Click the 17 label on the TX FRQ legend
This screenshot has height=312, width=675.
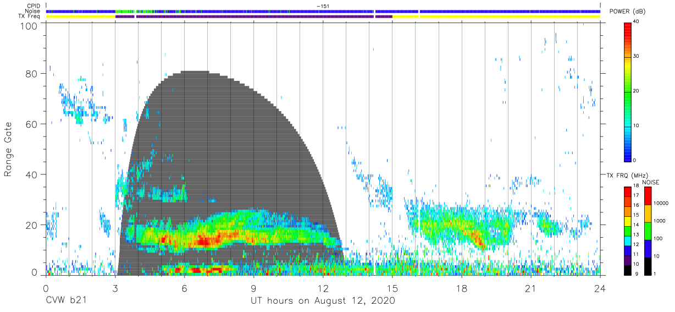[x=637, y=195]
